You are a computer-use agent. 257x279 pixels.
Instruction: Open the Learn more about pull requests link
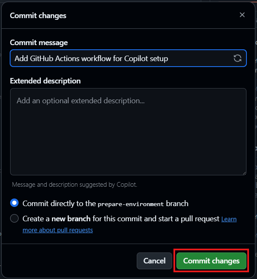57,230
